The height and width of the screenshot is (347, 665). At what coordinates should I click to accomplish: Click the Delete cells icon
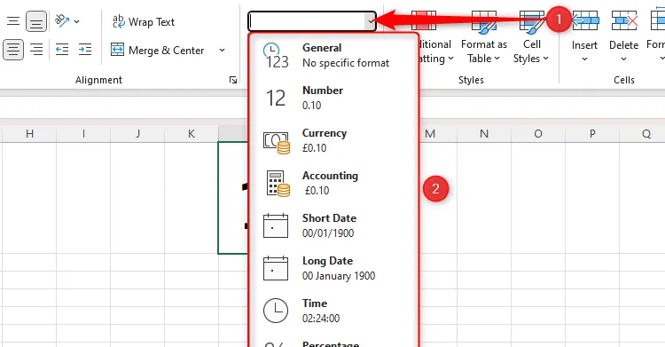click(624, 20)
